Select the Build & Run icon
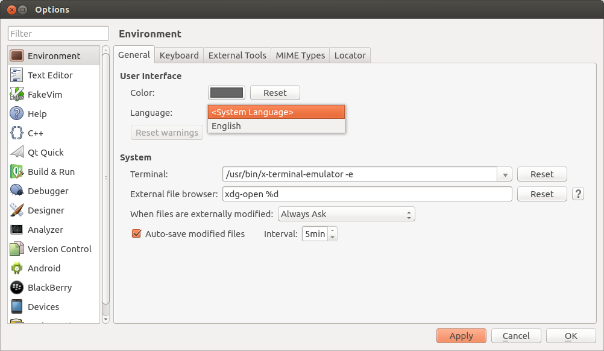This screenshot has height=351, width=604. tap(17, 172)
